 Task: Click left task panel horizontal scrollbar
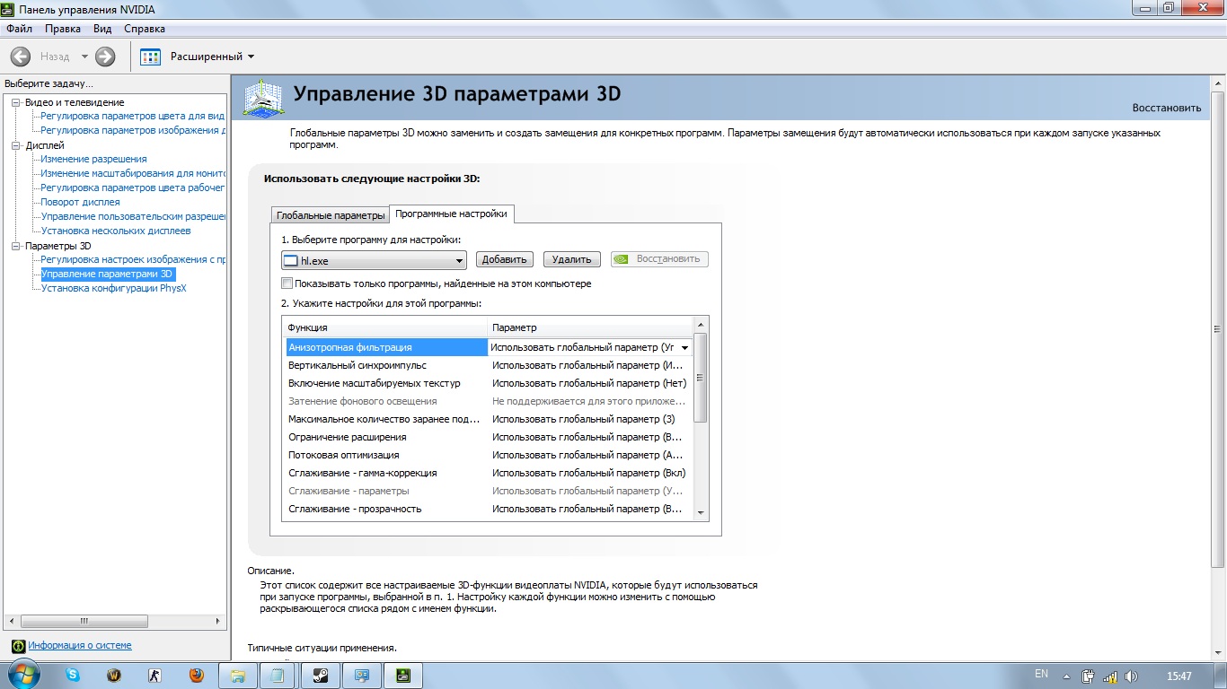point(84,621)
